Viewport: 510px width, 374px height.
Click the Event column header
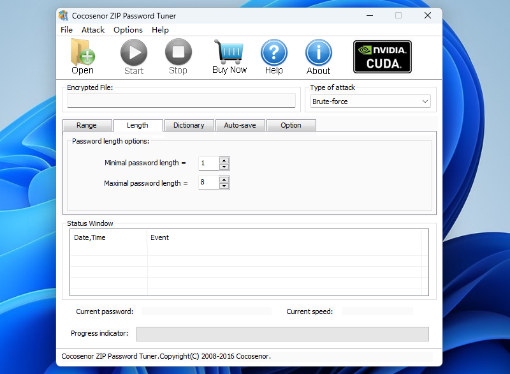(284, 237)
